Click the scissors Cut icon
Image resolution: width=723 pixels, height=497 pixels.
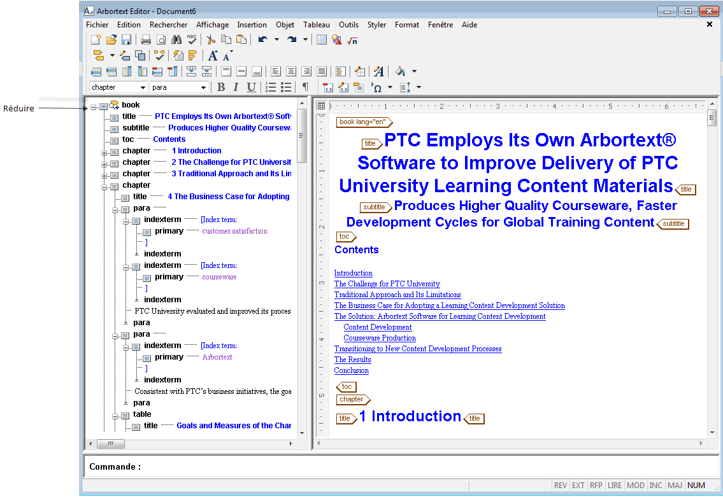(211, 40)
